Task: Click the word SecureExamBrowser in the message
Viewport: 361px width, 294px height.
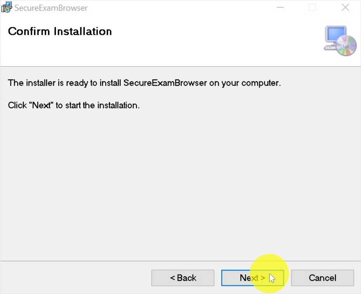Action: pyautogui.click(x=165, y=83)
